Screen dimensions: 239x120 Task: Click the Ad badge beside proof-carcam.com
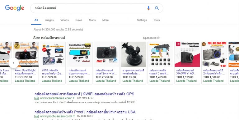[x=37, y=116]
